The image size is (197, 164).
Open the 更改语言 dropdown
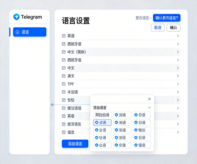pos(143,18)
